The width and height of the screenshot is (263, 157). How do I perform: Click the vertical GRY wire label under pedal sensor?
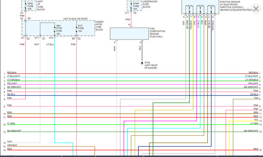184,23
